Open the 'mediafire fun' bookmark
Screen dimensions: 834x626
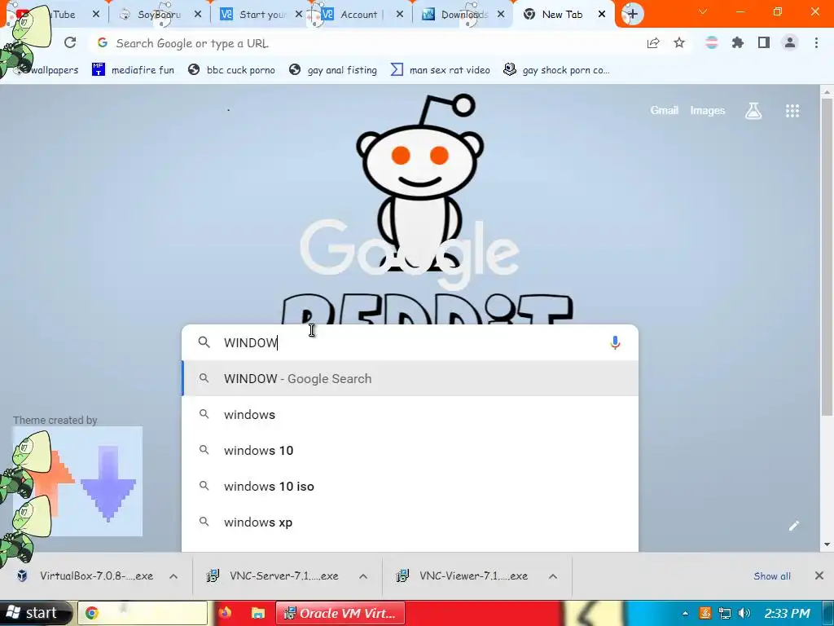pyautogui.click(x=133, y=70)
